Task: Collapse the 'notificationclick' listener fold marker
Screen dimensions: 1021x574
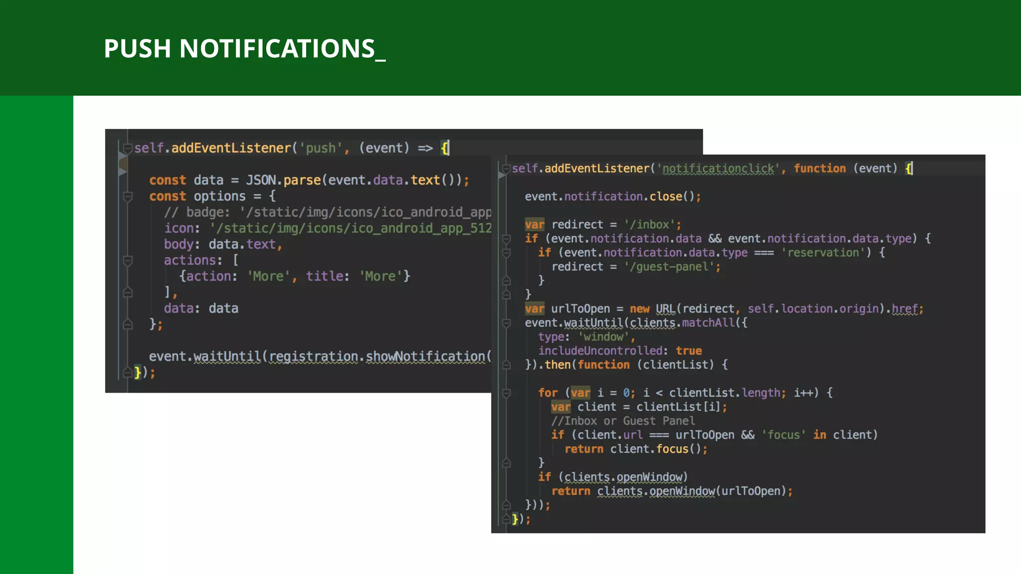Action: [506, 168]
